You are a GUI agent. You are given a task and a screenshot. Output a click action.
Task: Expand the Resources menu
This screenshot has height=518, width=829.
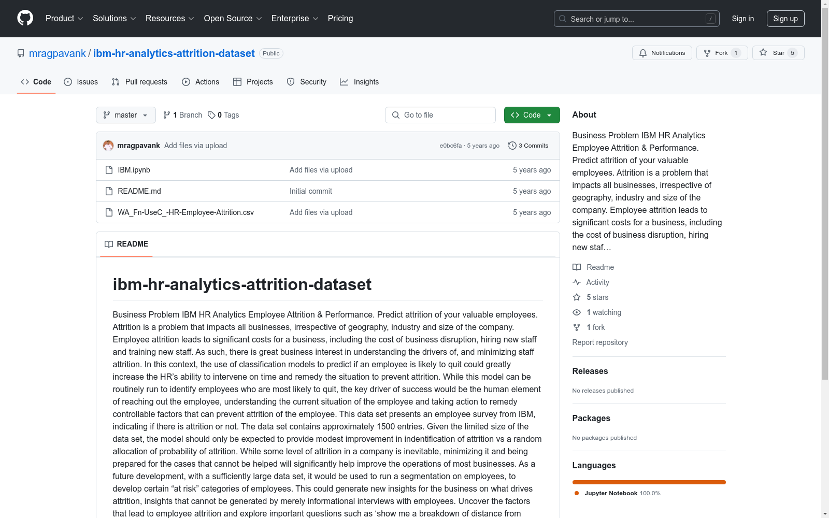tap(170, 19)
